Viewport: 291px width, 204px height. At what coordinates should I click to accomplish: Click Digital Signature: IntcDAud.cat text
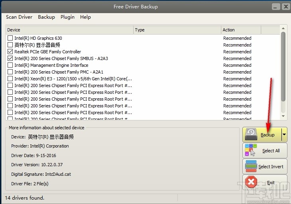click(x=41, y=174)
